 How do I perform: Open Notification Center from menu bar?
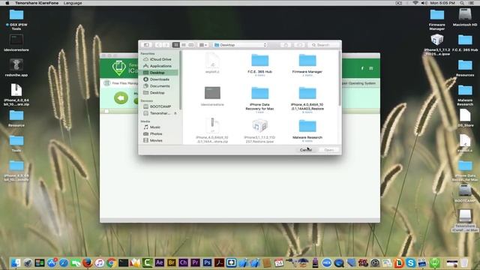472,3
